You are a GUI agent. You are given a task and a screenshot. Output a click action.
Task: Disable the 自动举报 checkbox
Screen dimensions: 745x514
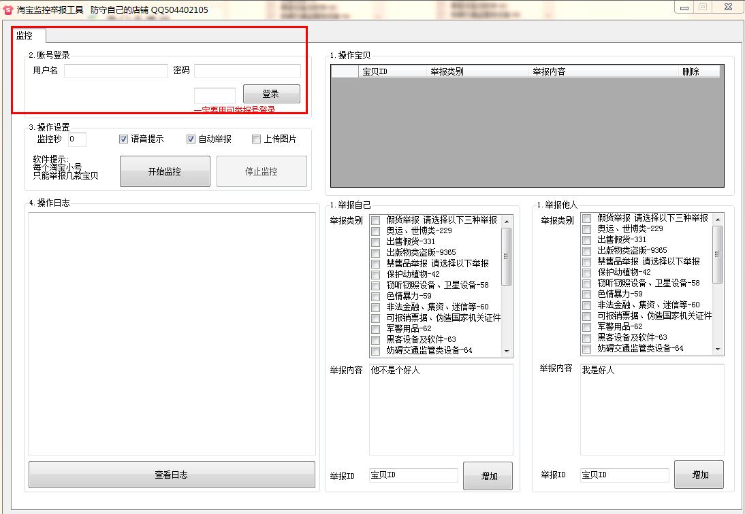(x=191, y=139)
